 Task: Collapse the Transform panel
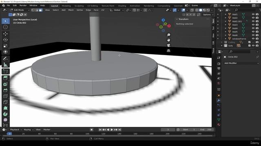click(177, 19)
